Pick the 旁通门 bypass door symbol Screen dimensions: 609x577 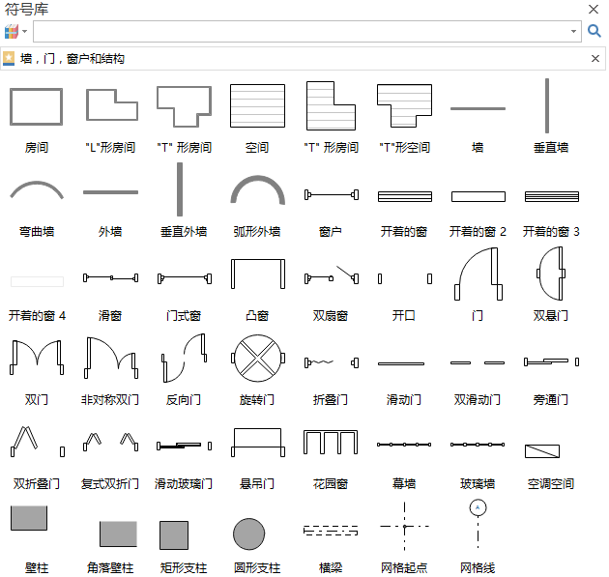(x=552, y=361)
